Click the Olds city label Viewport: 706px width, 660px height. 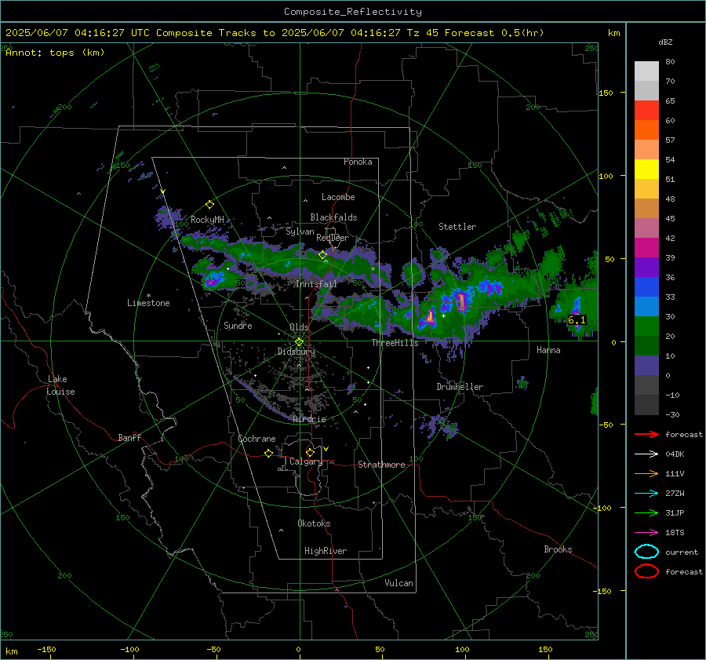point(299,327)
